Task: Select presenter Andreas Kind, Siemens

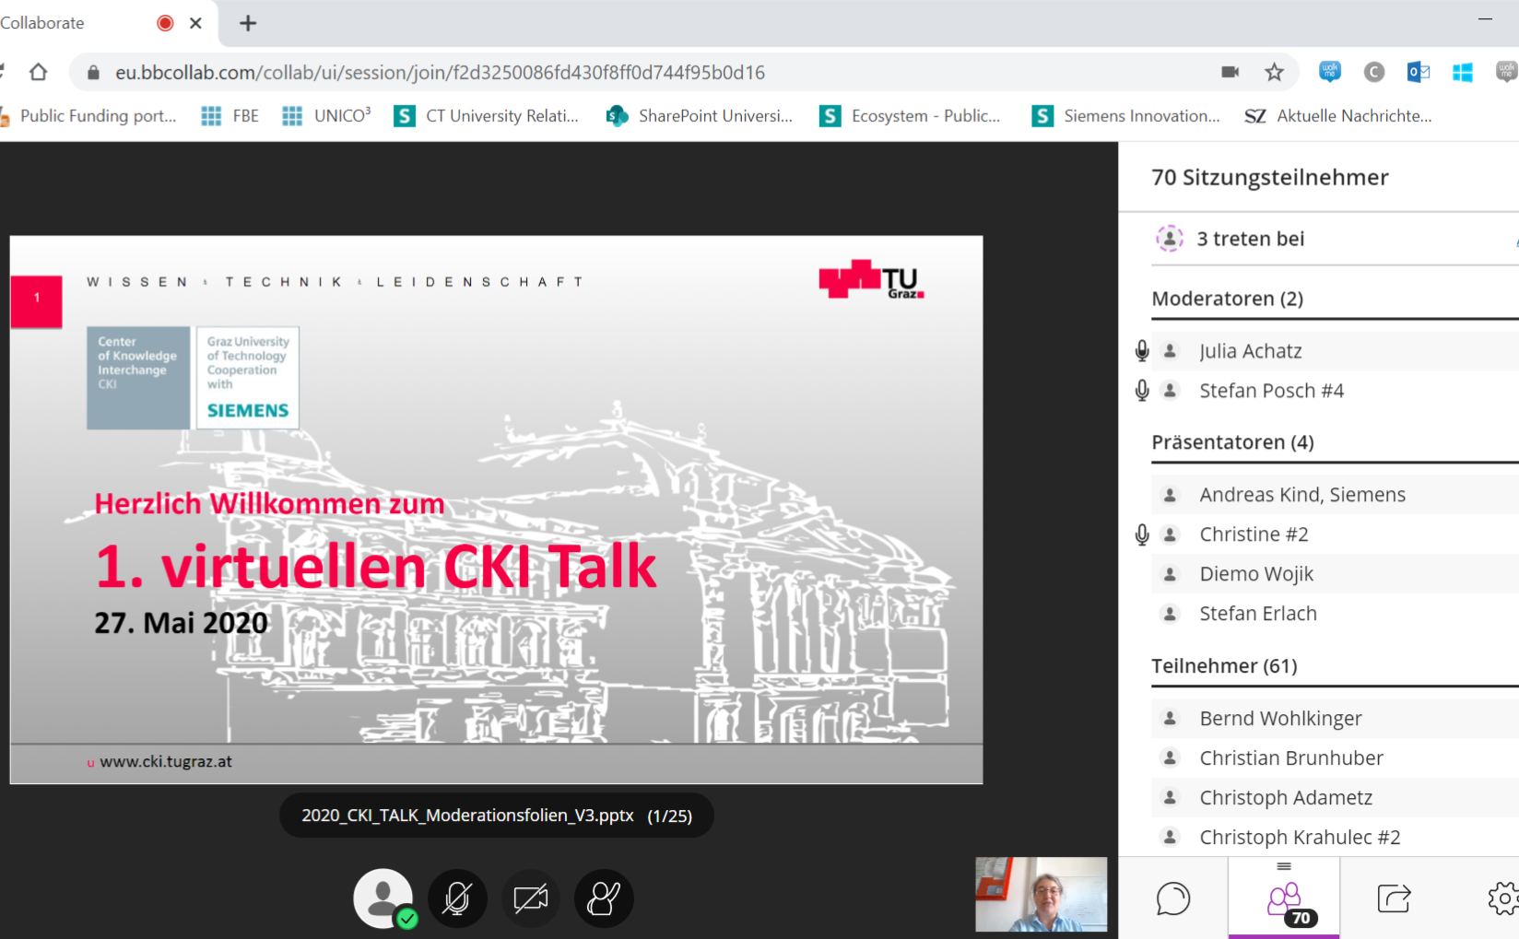Action: tap(1335, 495)
